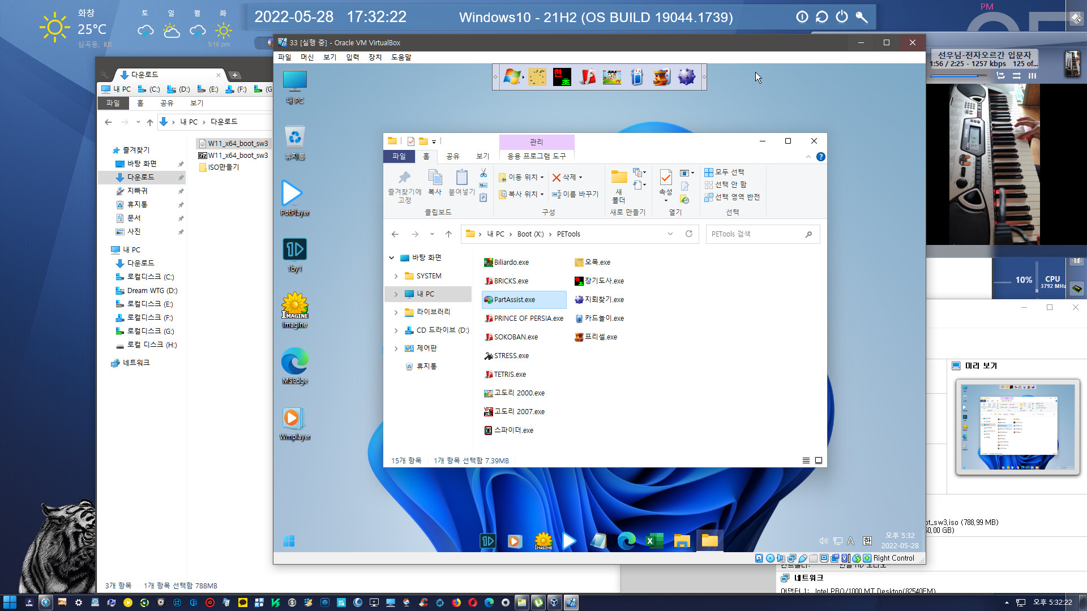Viewport: 1087px width, 611px height.
Task: Toggle the 한 IME indicator in VM tray
Action: [x=867, y=541]
